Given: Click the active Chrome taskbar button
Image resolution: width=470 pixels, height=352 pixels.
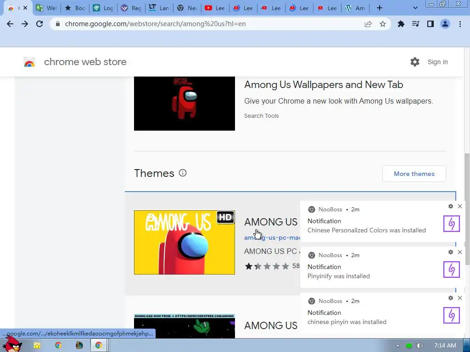Looking at the screenshot, I should (99, 346).
